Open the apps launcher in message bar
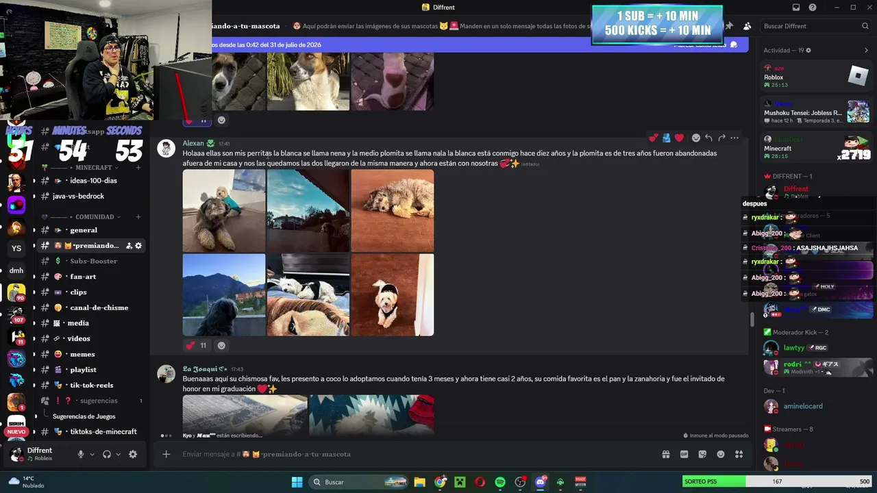 point(739,454)
